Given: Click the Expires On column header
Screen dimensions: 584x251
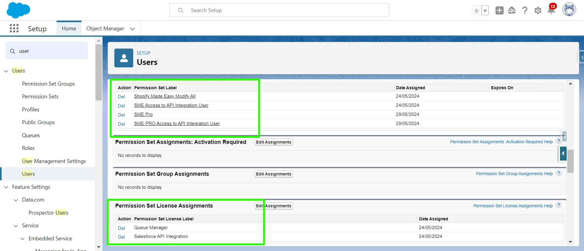Looking at the screenshot, I should 502,88.
